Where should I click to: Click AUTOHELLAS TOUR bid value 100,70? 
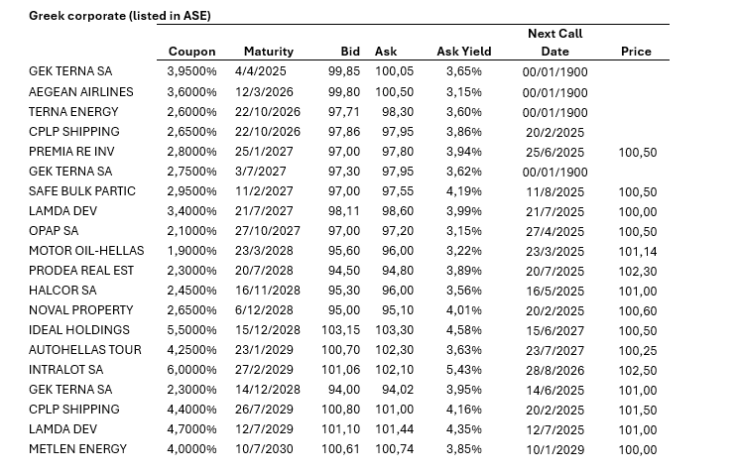coord(341,350)
